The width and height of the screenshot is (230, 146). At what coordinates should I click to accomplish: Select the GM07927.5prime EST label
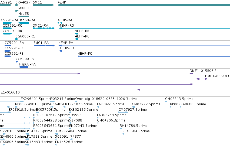(x=146, y=104)
